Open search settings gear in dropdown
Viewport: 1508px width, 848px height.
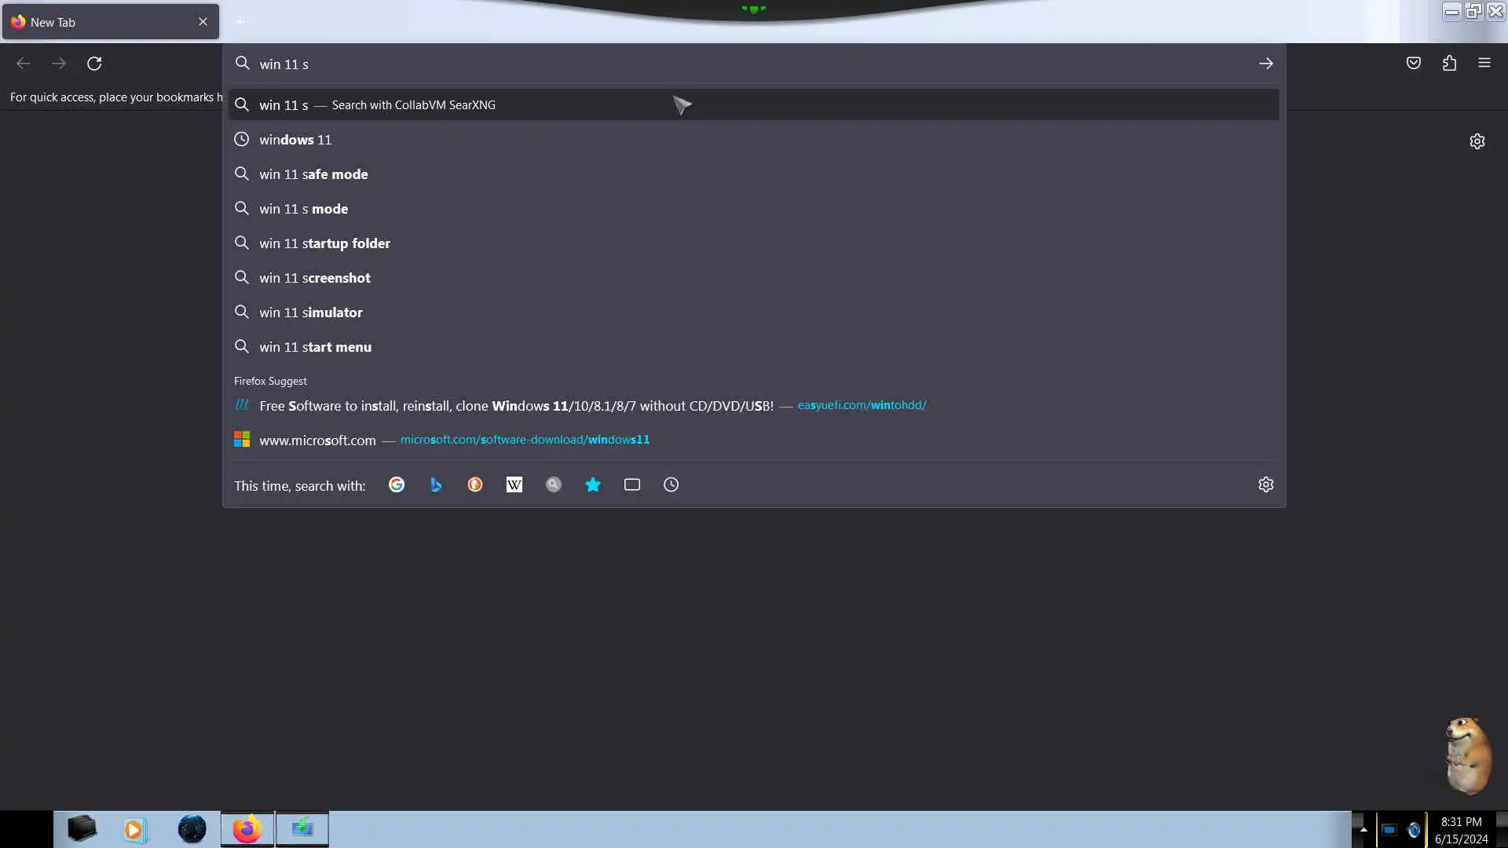(1265, 484)
